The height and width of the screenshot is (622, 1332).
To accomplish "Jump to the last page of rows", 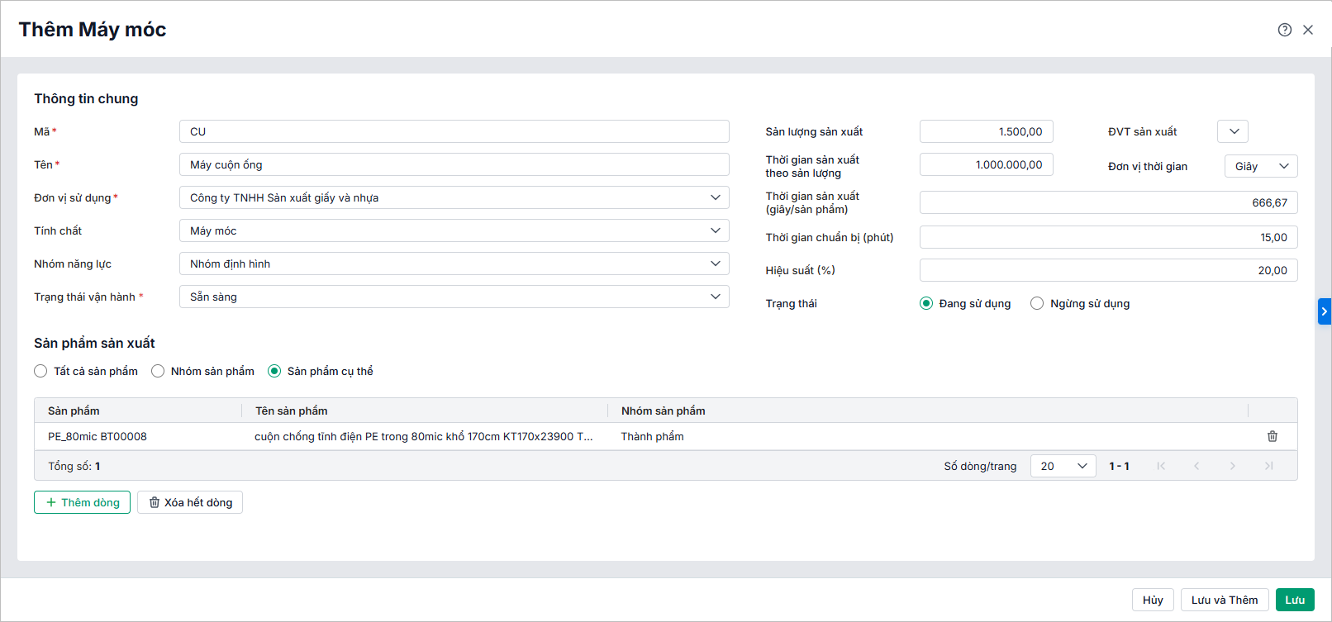I will pyautogui.click(x=1268, y=466).
